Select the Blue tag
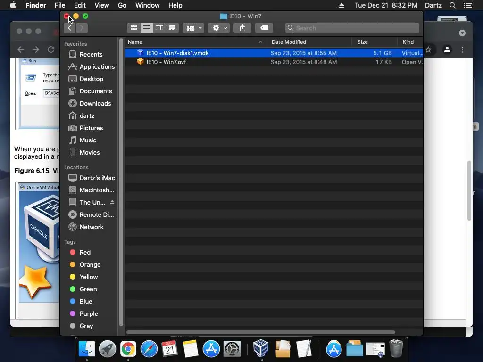The height and width of the screenshot is (362, 483). coord(81,302)
